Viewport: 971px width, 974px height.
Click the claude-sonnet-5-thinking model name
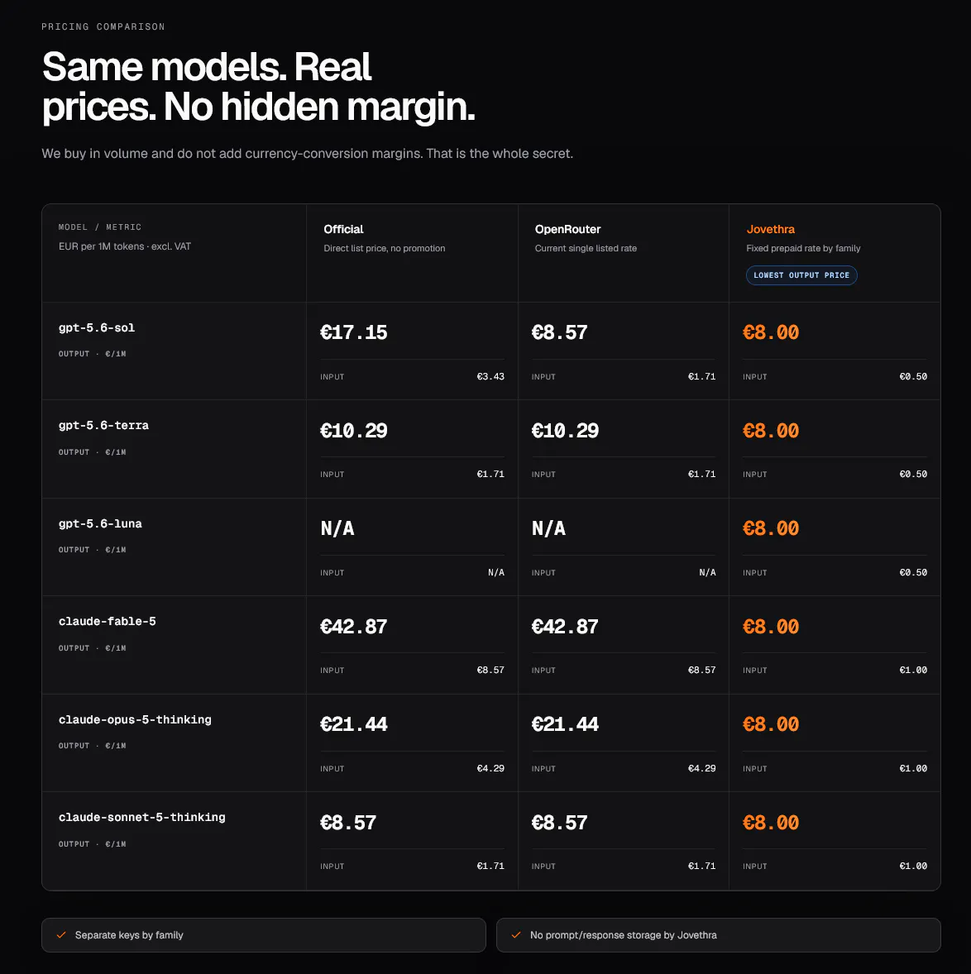point(141,818)
